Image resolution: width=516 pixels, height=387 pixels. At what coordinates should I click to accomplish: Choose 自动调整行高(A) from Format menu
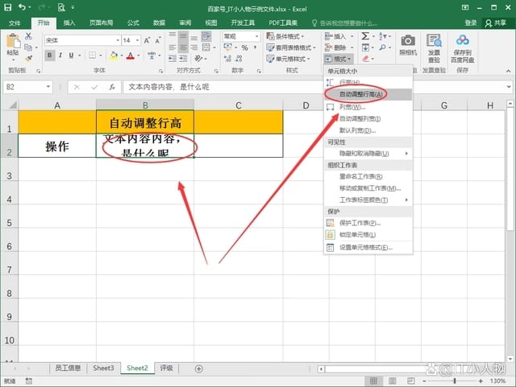coord(368,95)
